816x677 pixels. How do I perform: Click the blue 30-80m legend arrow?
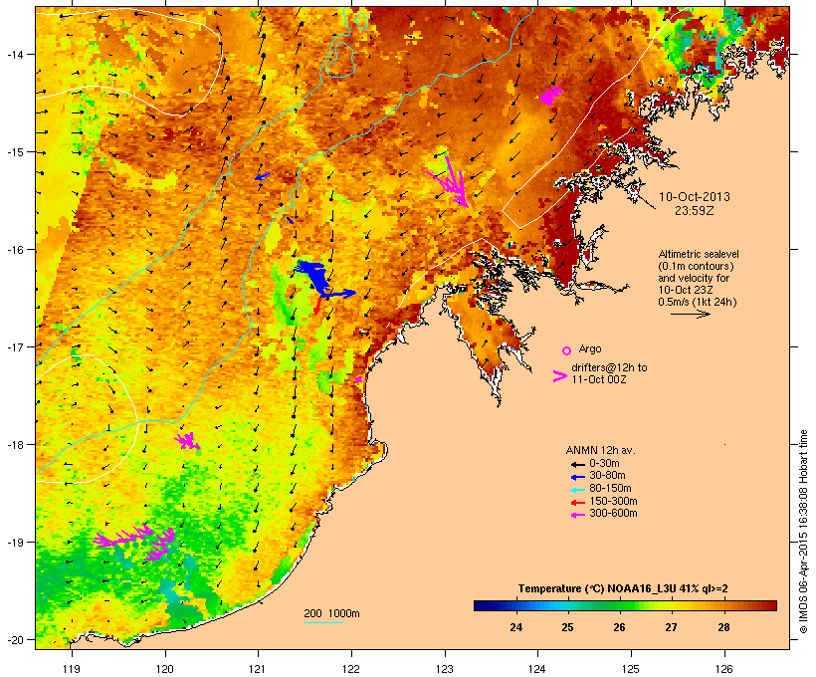click(x=577, y=477)
